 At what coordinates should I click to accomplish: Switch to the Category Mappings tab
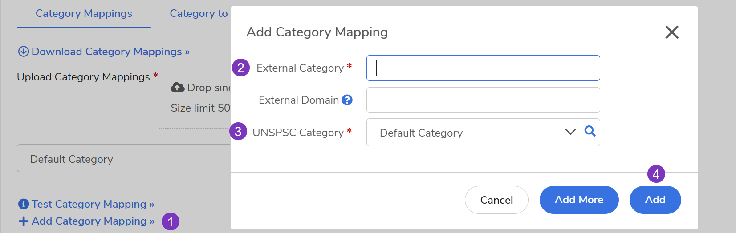pyautogui.click(x=84, y=14)
